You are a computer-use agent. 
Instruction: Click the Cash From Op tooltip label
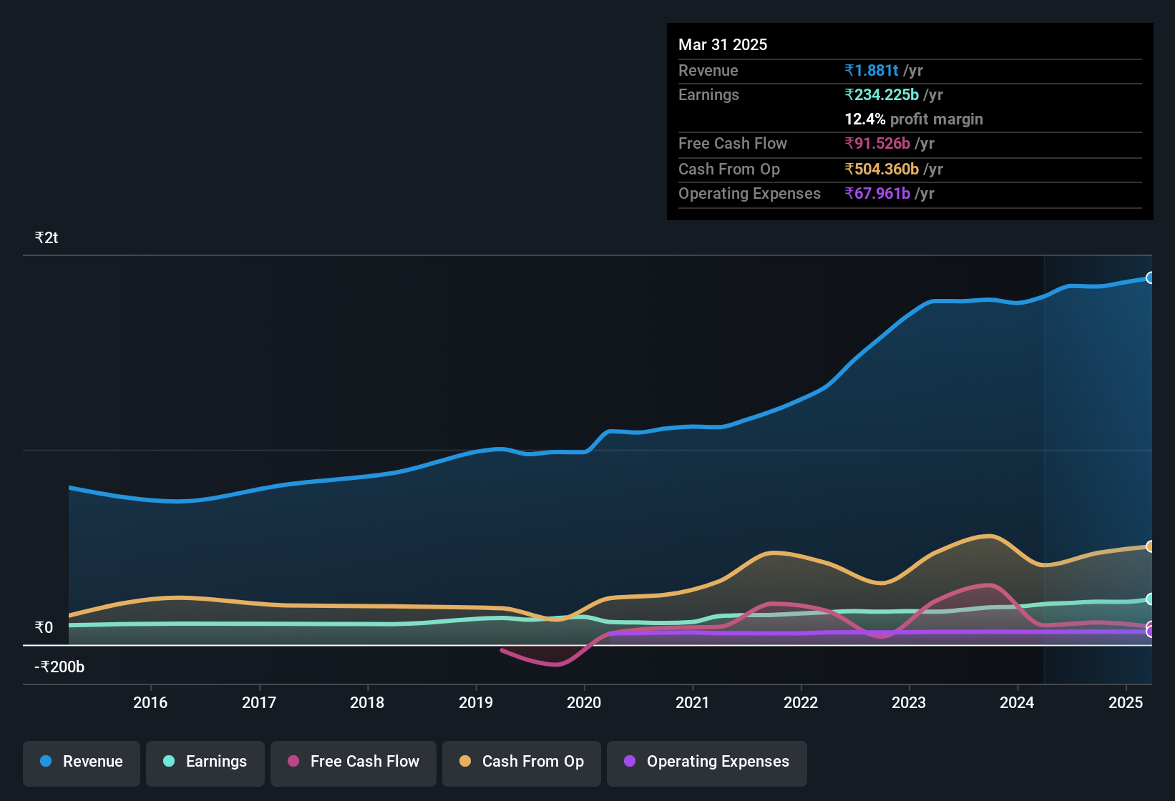tap(729, 169)
